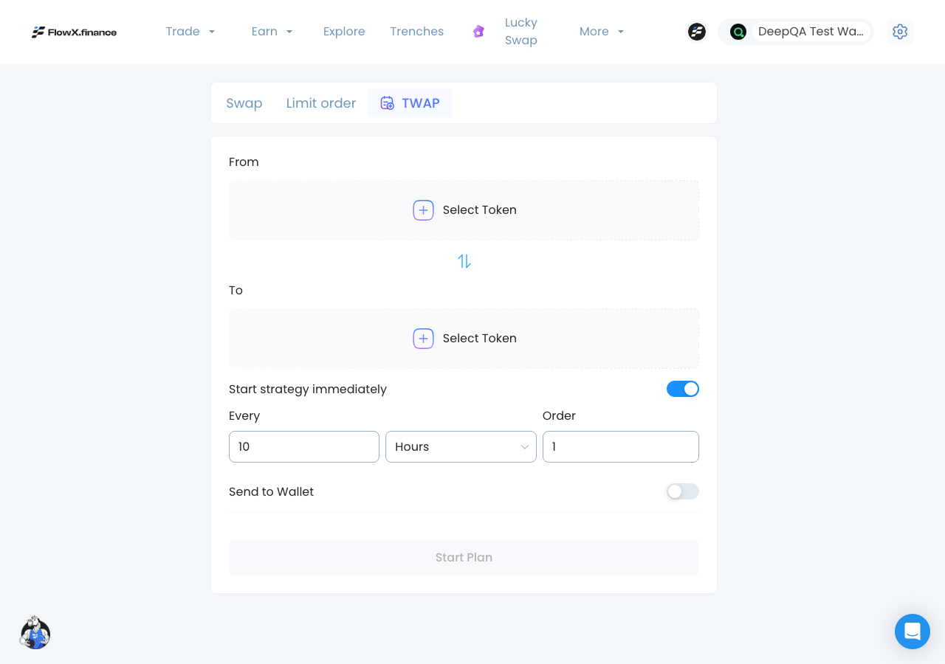Select Token in the From box
945x664 pixels.
(464, 210)
